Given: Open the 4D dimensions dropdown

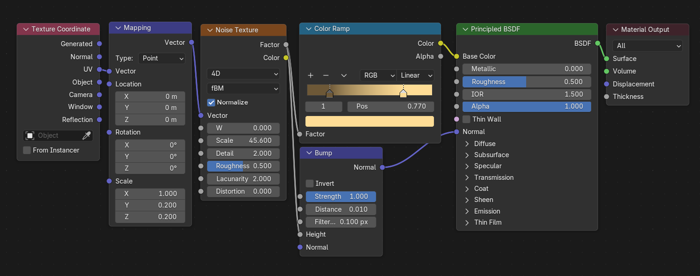Looking at the screenshot, I should point(243,74).
